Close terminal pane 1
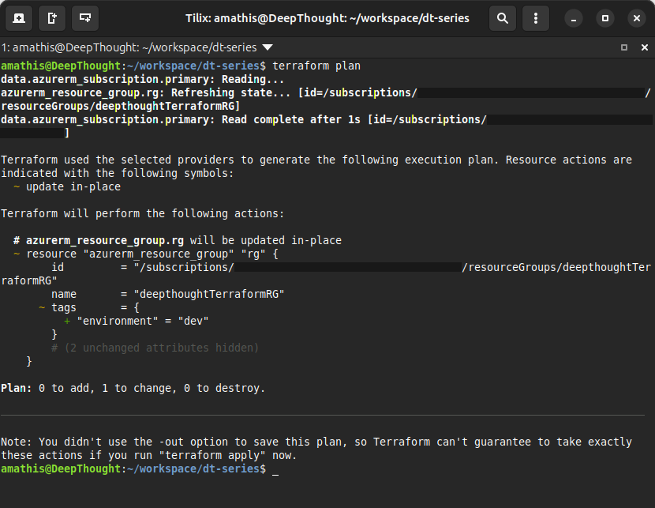 645,47
